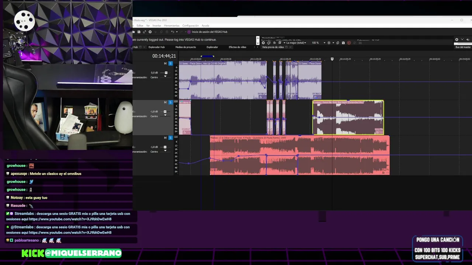Click apexusqe username in chat

(19, 174)
